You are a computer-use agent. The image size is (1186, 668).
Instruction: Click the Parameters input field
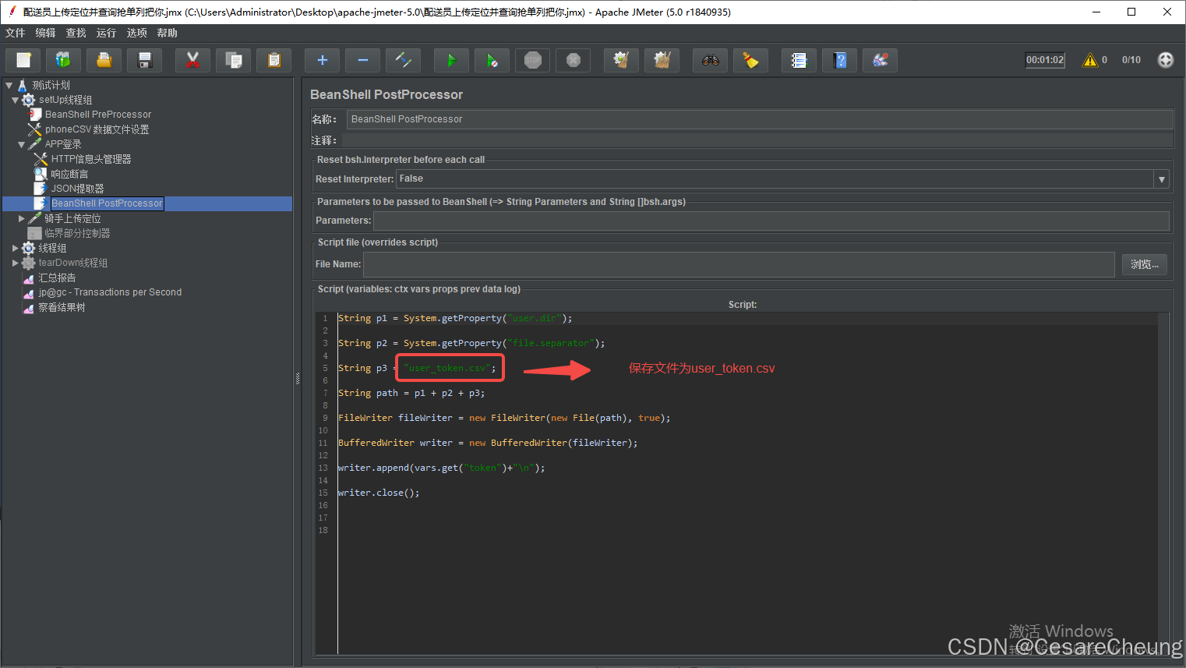771,221
